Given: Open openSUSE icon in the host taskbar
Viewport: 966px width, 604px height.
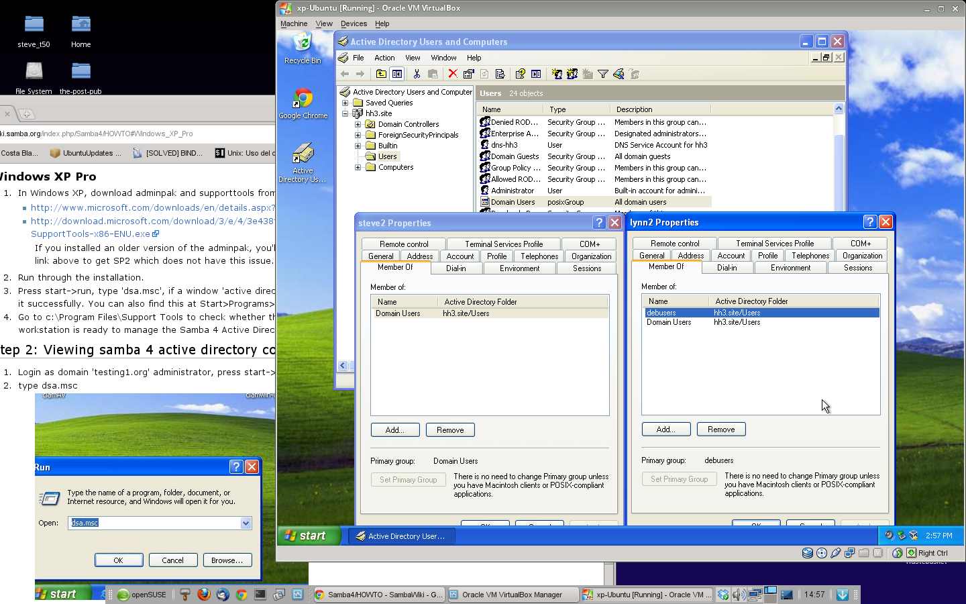Looking at the screenshot, I should pos(123,595).
